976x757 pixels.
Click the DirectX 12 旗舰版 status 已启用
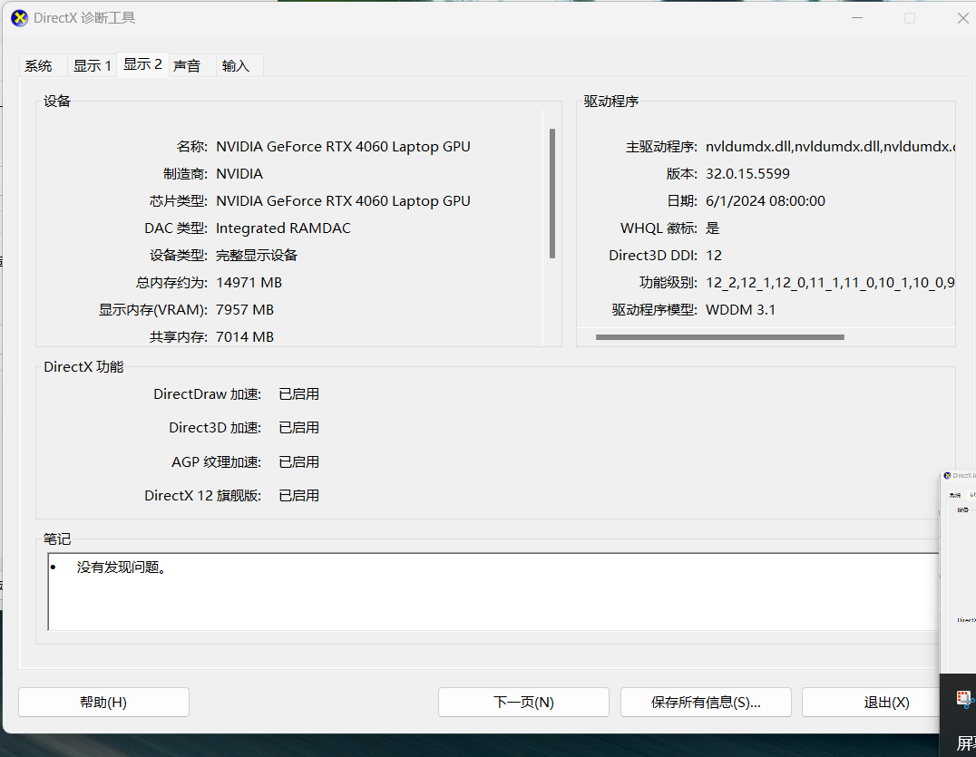coord(298,496)
